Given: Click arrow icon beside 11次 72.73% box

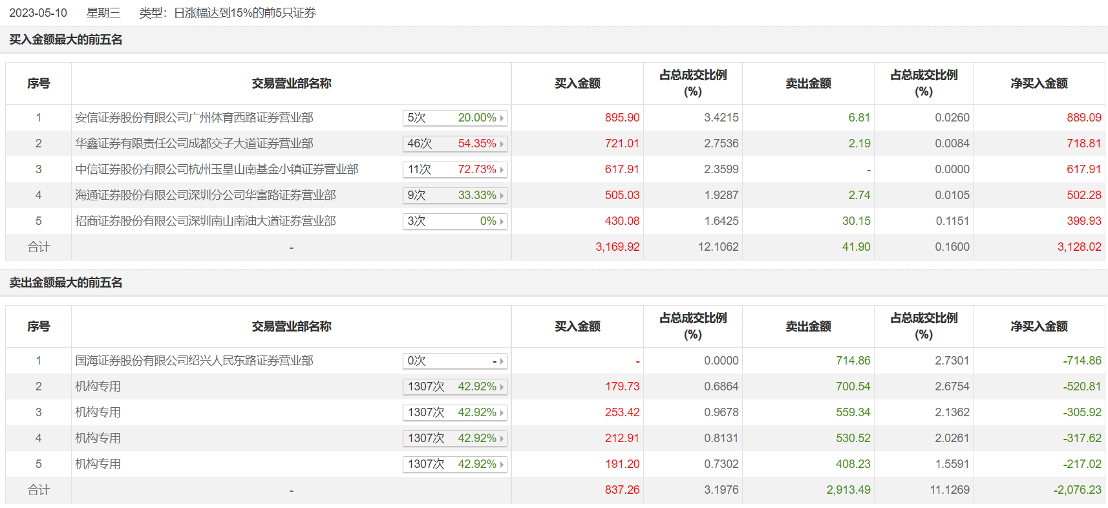Looking at the screenshot, I should [x=502, y=170].
